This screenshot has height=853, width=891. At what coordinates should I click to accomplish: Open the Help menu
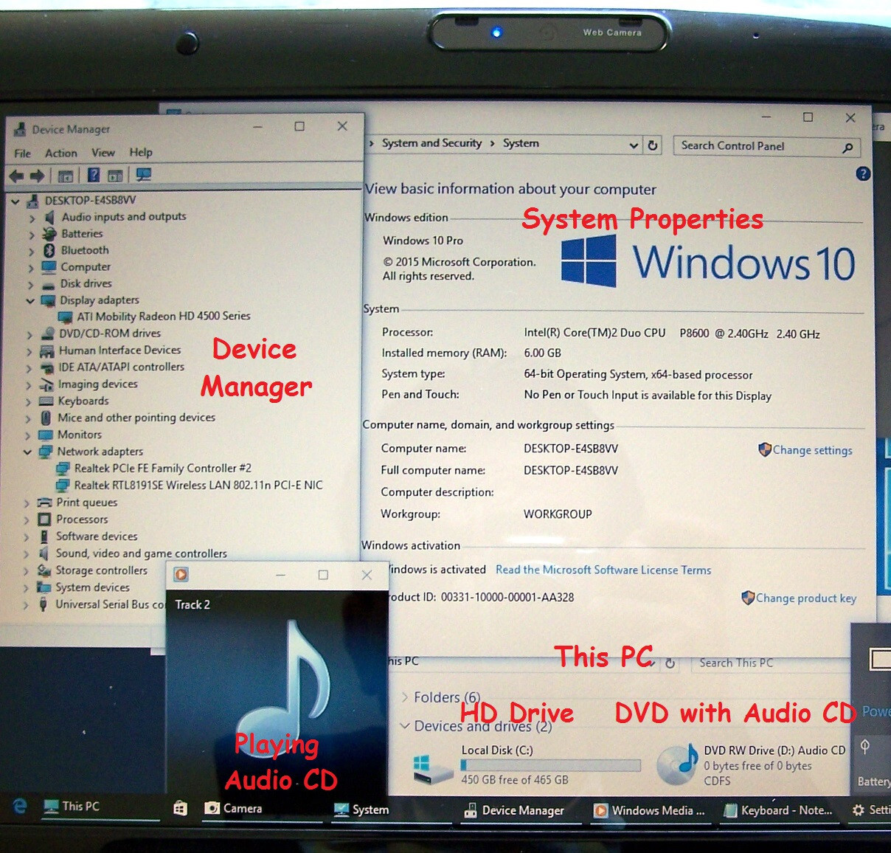(141, 152)
